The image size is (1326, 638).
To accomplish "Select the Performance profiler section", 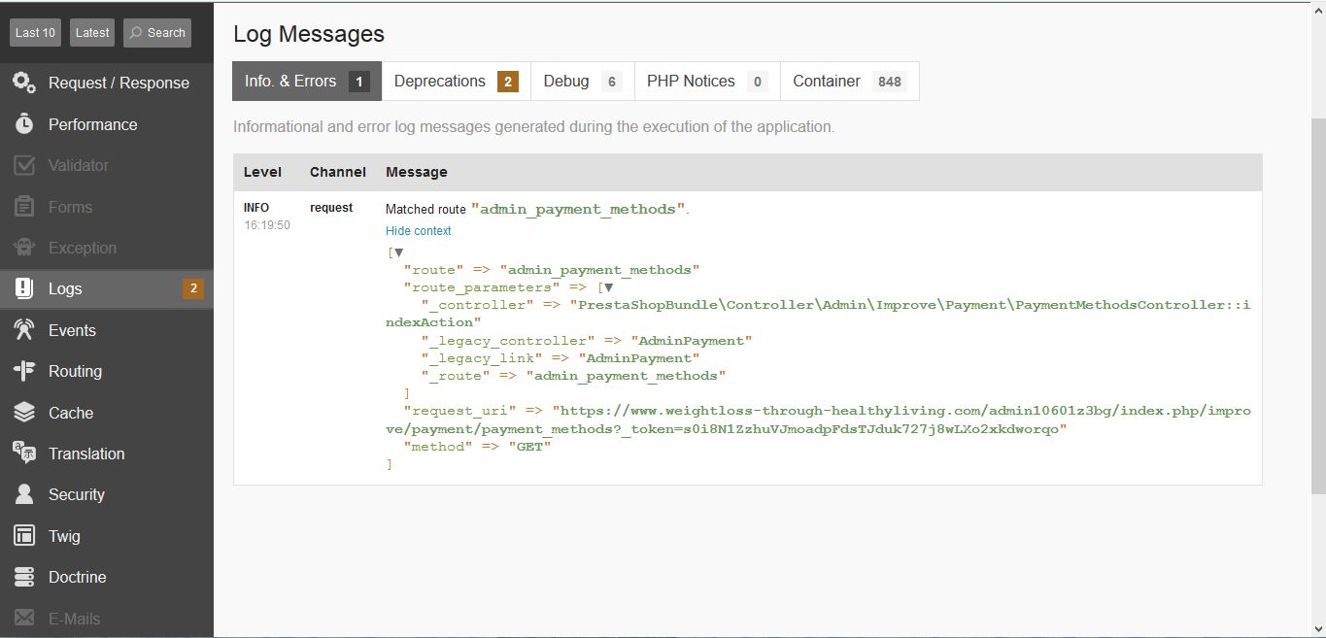I will click(x=92, y=124).
